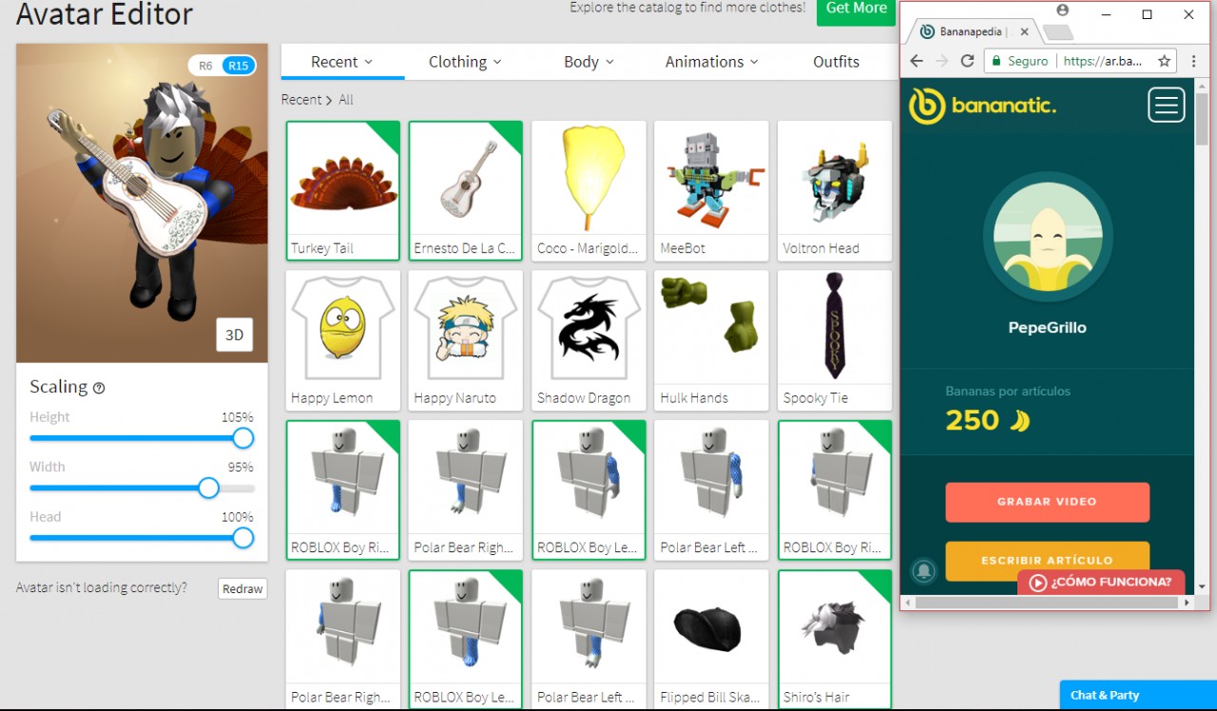Select the Voltron Head item
Screen dimensions: 1217x711
[835, 190]
